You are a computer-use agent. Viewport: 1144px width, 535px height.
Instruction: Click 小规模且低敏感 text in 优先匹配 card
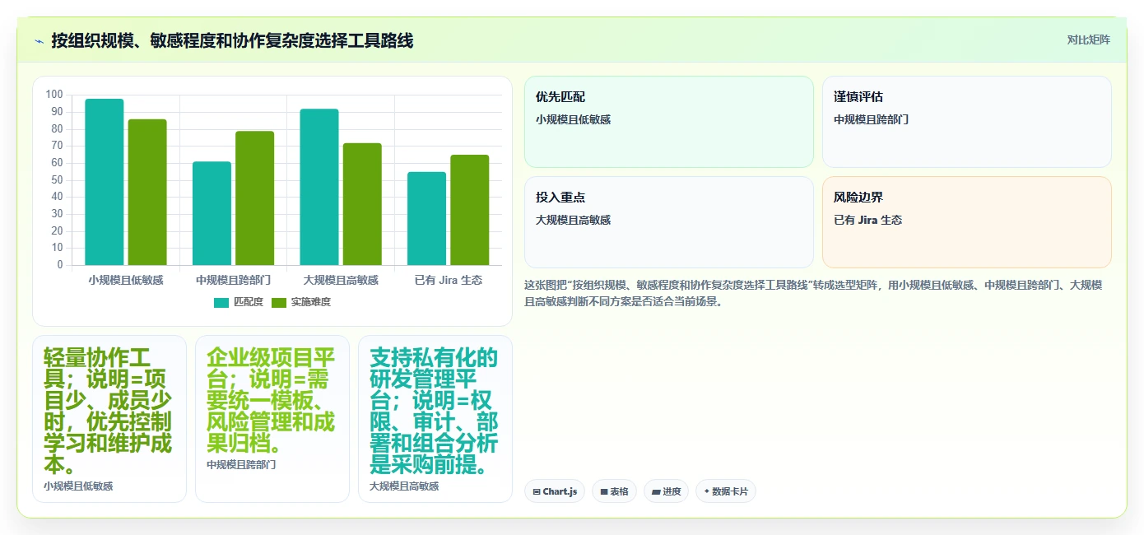(573, 119)
